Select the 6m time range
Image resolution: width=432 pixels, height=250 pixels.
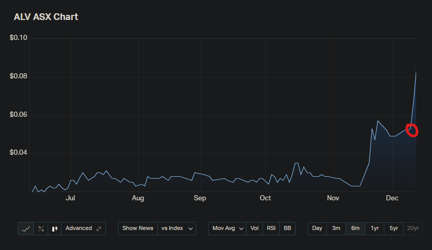point(355,228)
